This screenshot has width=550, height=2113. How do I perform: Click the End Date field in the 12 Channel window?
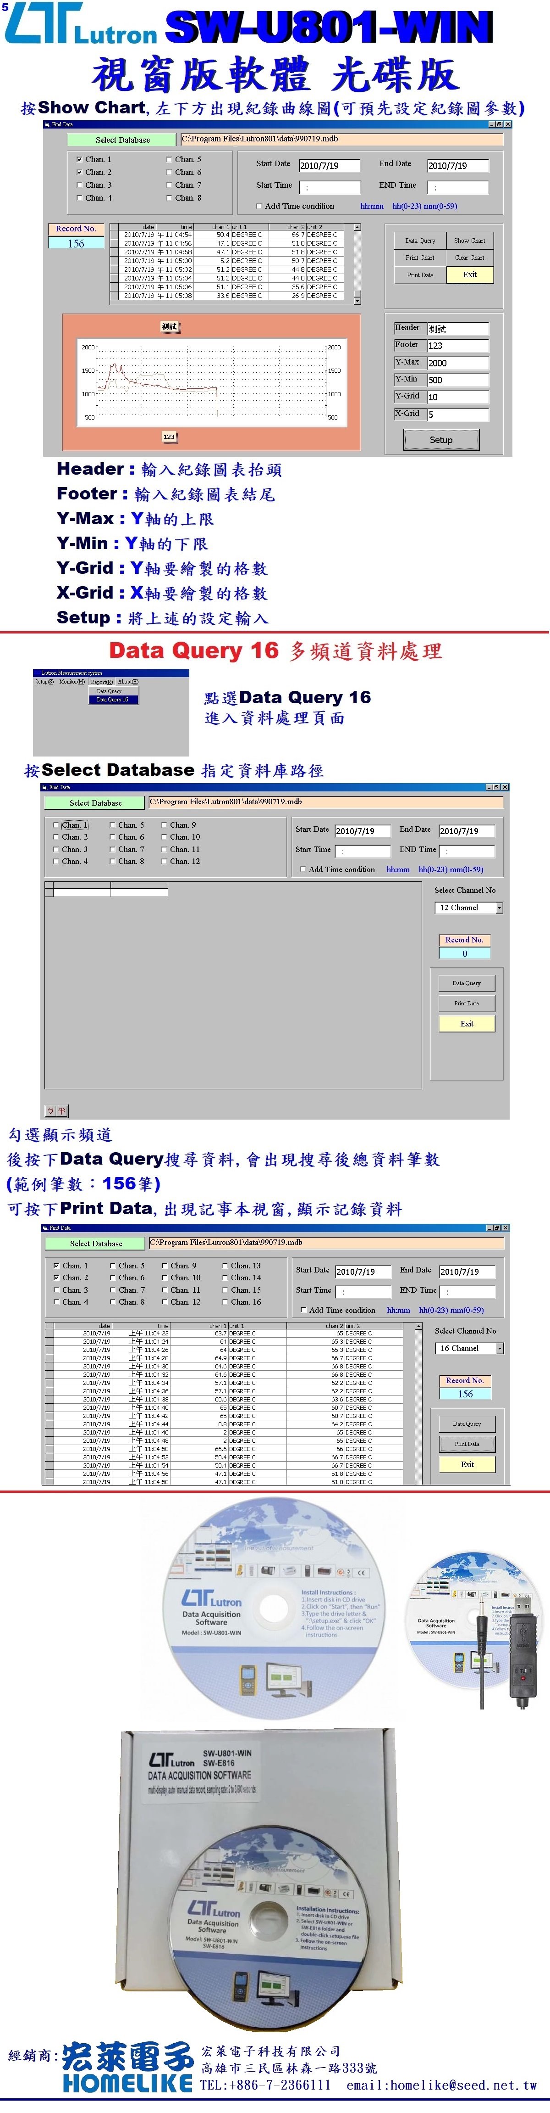pos(467,831)
